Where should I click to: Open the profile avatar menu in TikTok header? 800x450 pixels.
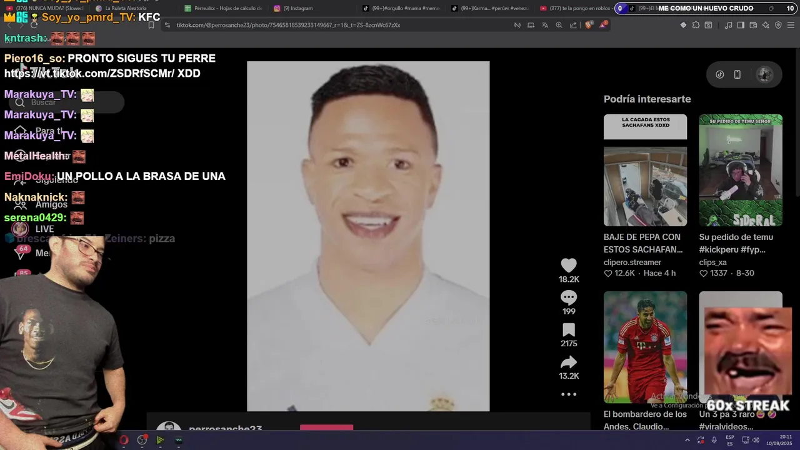point(764,74)
